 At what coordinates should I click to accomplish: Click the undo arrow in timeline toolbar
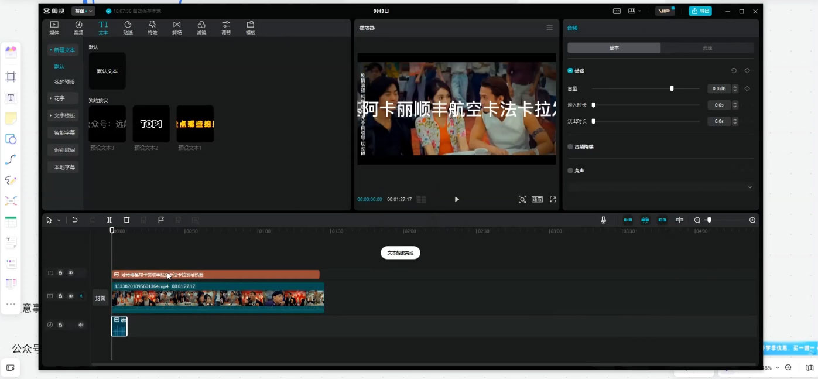(75, 220)
